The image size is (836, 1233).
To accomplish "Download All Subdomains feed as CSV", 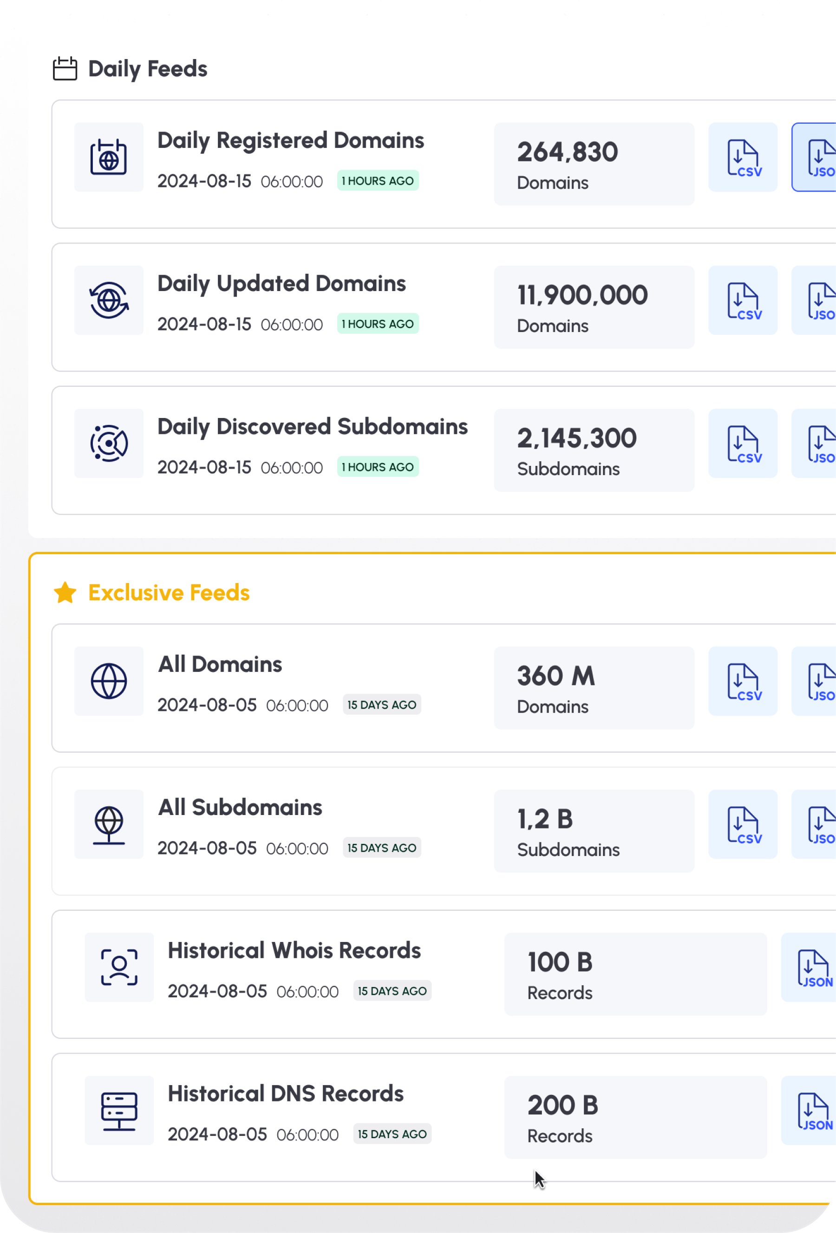I will (x=743, y=824).
